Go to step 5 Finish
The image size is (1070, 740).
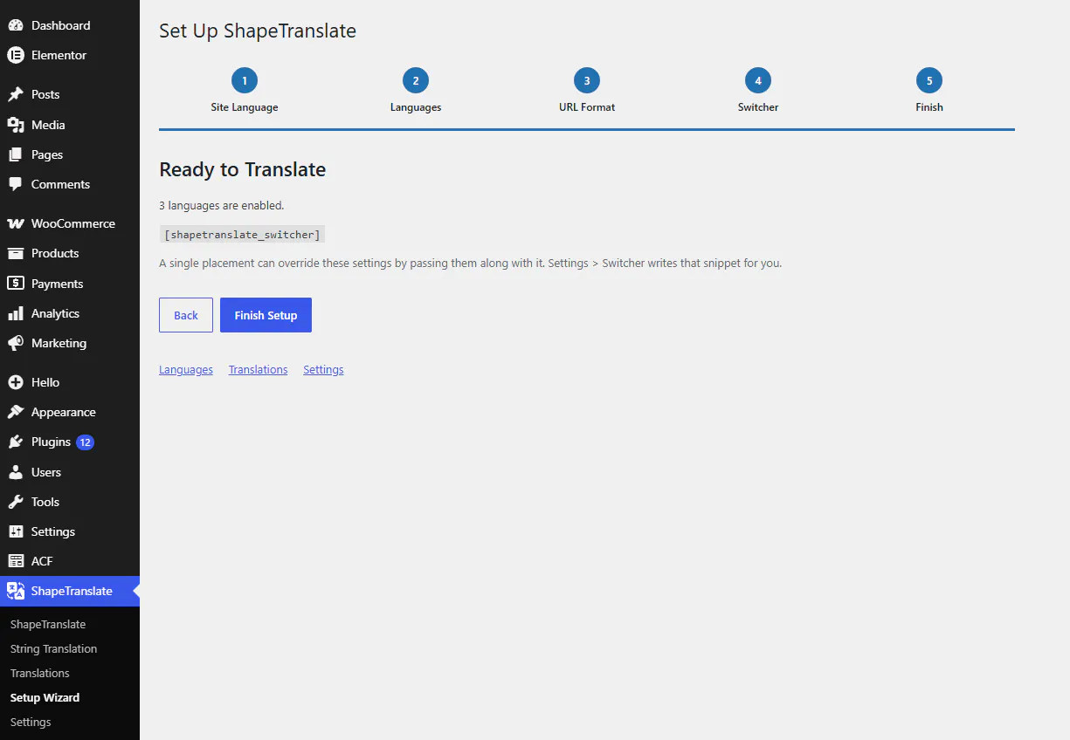click(929, 91)
